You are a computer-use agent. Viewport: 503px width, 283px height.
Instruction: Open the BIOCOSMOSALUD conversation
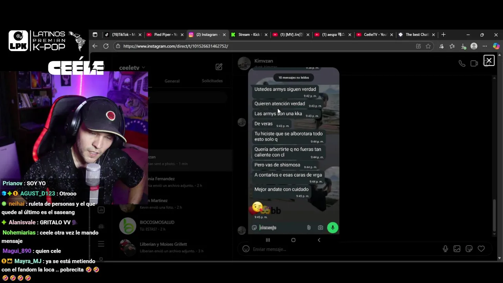[172, 225]
